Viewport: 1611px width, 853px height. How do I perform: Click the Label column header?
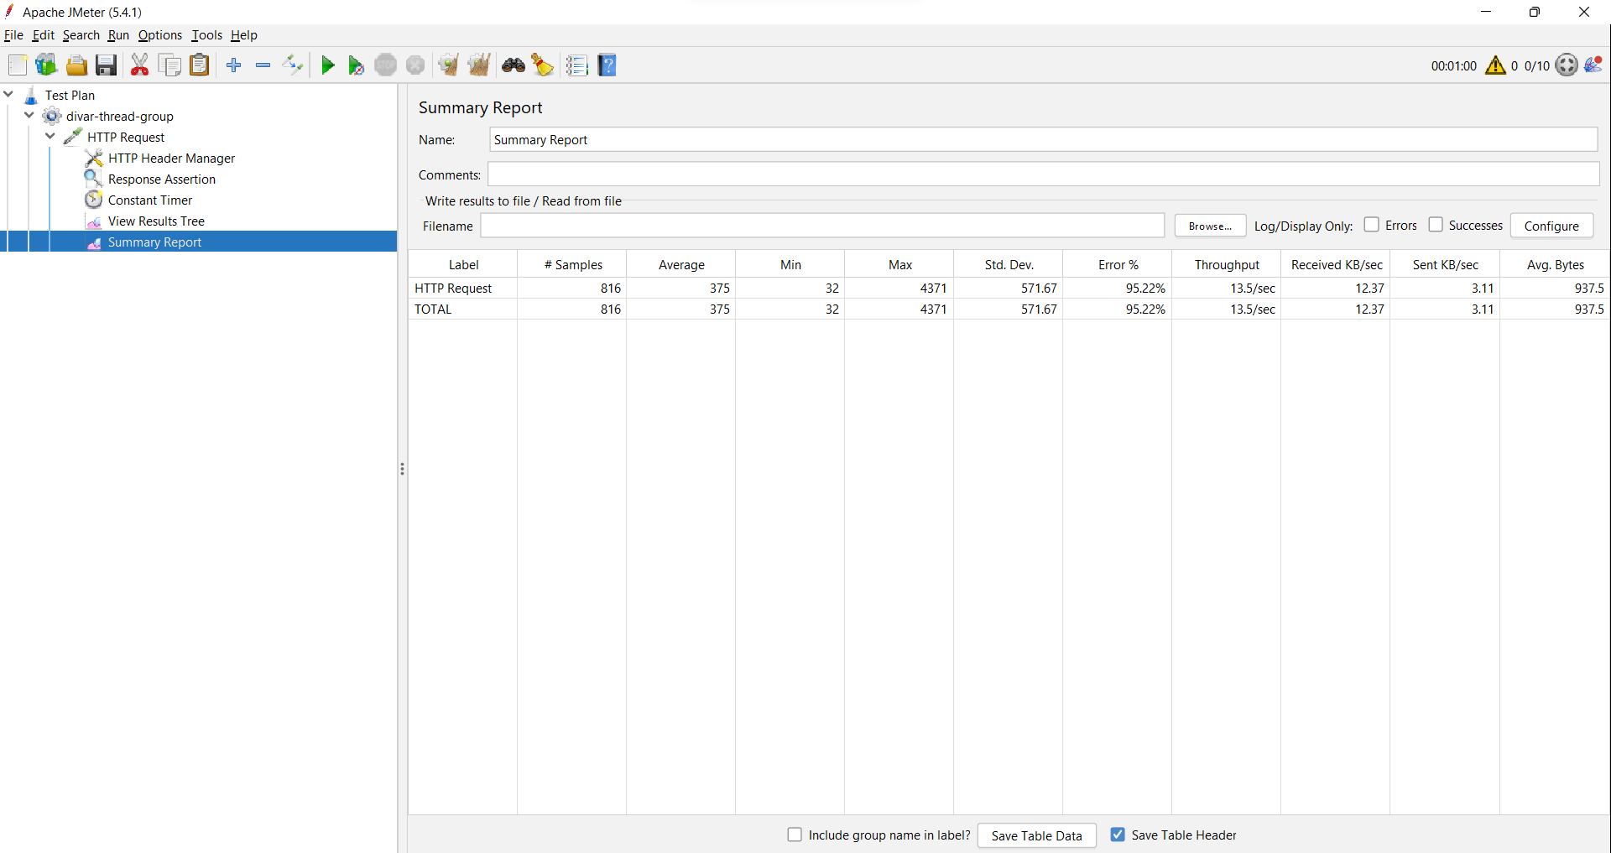(x=463, y=264)
